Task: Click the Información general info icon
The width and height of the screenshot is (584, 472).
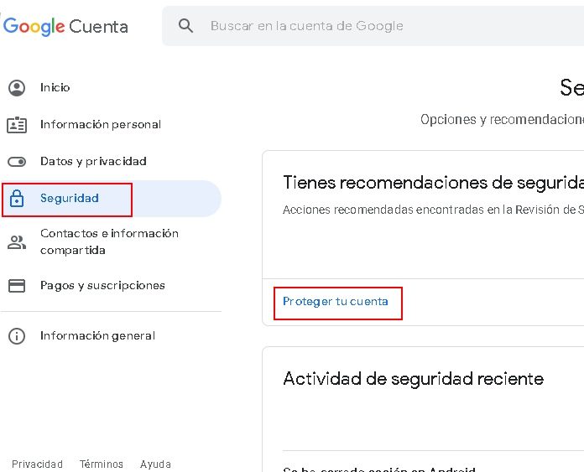Action: point(17,336)
